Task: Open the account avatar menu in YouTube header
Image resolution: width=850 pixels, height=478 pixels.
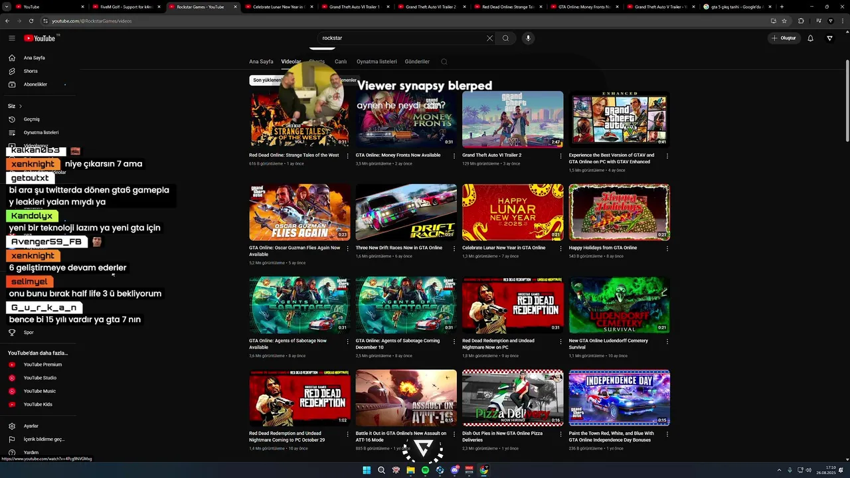Action: point(829,38)
